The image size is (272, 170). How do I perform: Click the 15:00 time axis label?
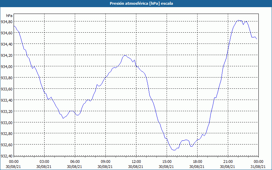167,162
